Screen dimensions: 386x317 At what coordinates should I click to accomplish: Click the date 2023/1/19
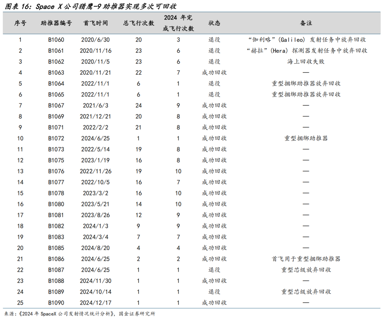(95, 160)
